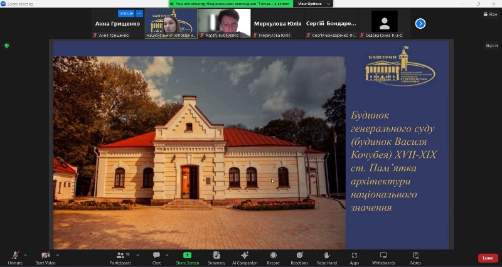Open the Summary tool
Viewport: 502px width, 267px height.
click(x=216, y=258)
